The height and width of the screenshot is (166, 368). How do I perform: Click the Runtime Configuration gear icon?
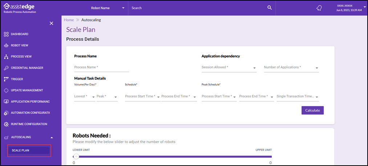click(6, 124)
